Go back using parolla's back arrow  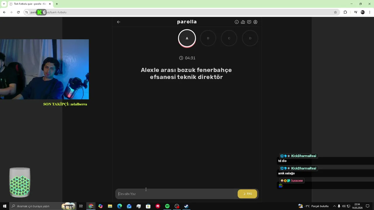[x=119, y=22]
